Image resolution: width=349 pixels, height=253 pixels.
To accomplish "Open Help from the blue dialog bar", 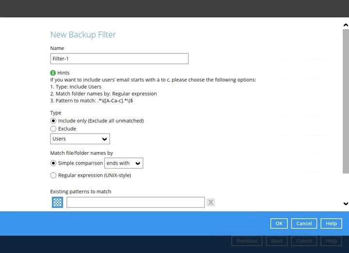I will point(331,223).
